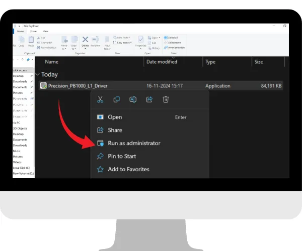Screen dimensions: 302x251
Task: Switch to the View ribbon tab
Action: coord(45,31)
